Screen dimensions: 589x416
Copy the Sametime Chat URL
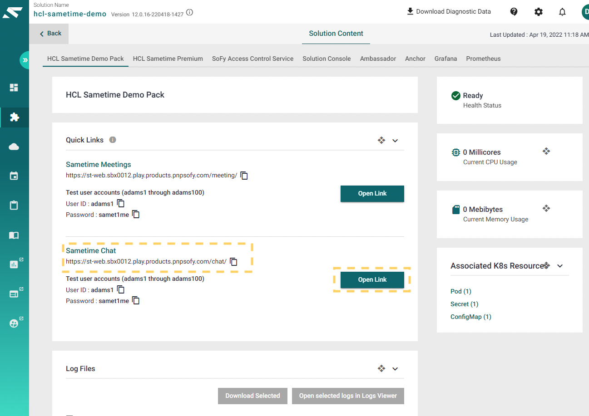[234, 262]
